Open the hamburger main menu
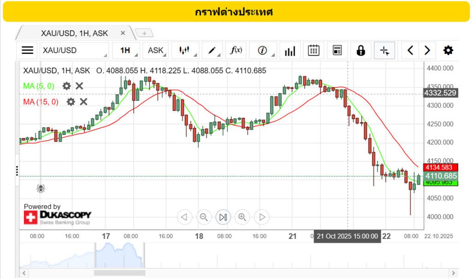 (x=28, y=51)
